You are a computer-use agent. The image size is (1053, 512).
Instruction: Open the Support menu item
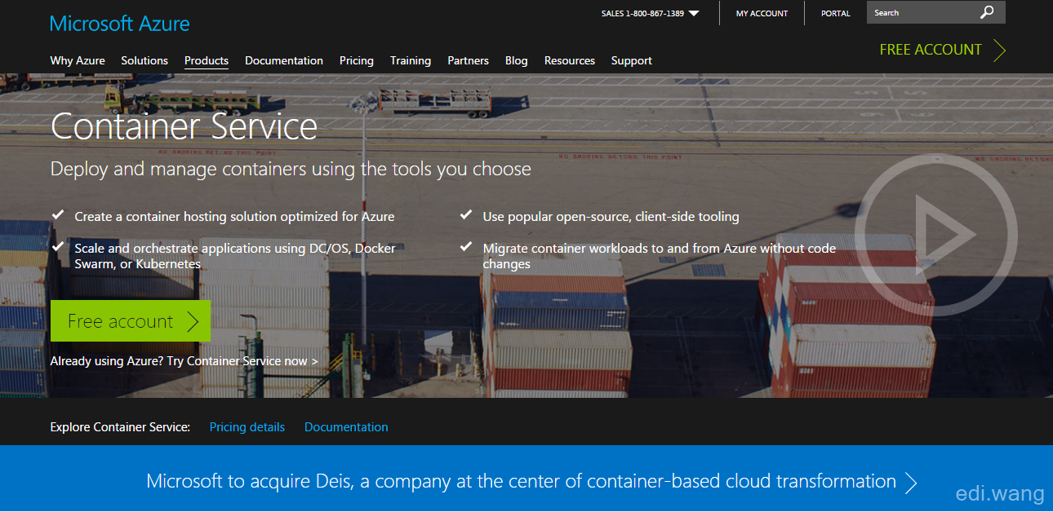tap(632, 60)
